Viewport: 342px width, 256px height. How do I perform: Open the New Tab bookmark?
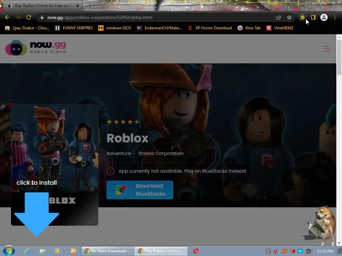(x=249, y=28)
